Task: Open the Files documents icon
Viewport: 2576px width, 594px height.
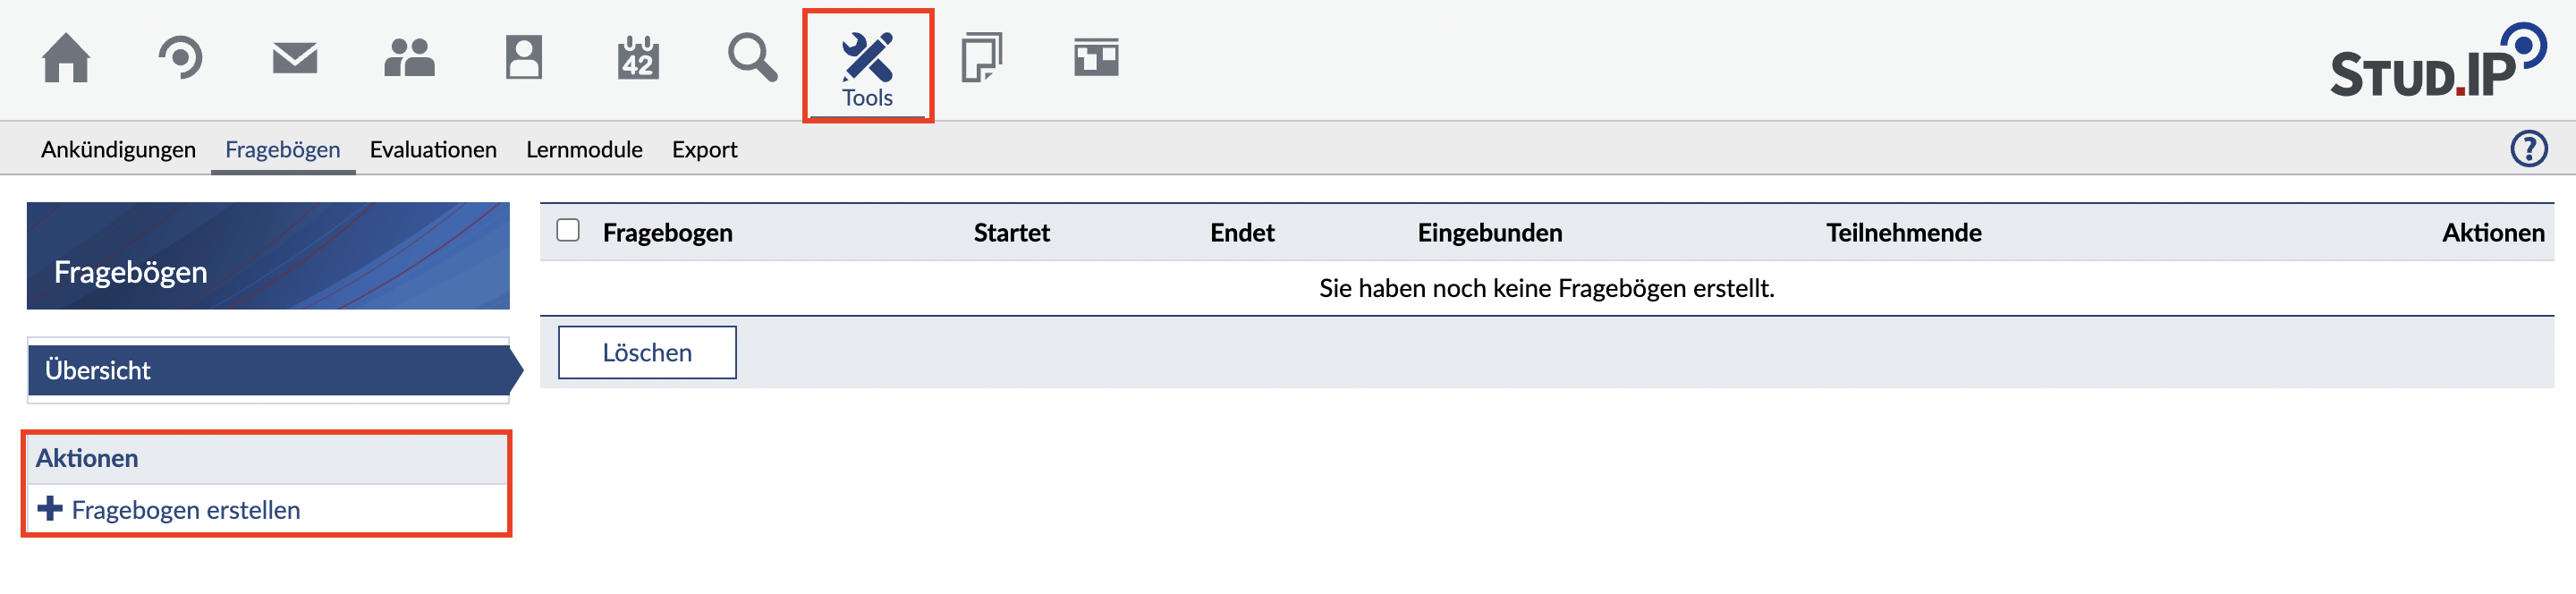Action: (981, 58)
